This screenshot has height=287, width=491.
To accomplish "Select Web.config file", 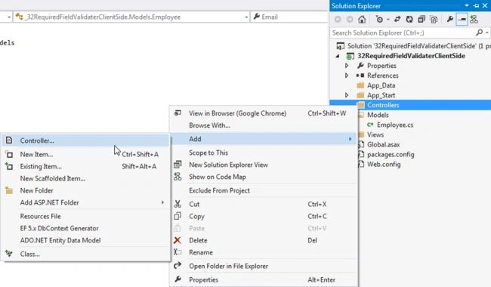I will click(x=384, y=165).
